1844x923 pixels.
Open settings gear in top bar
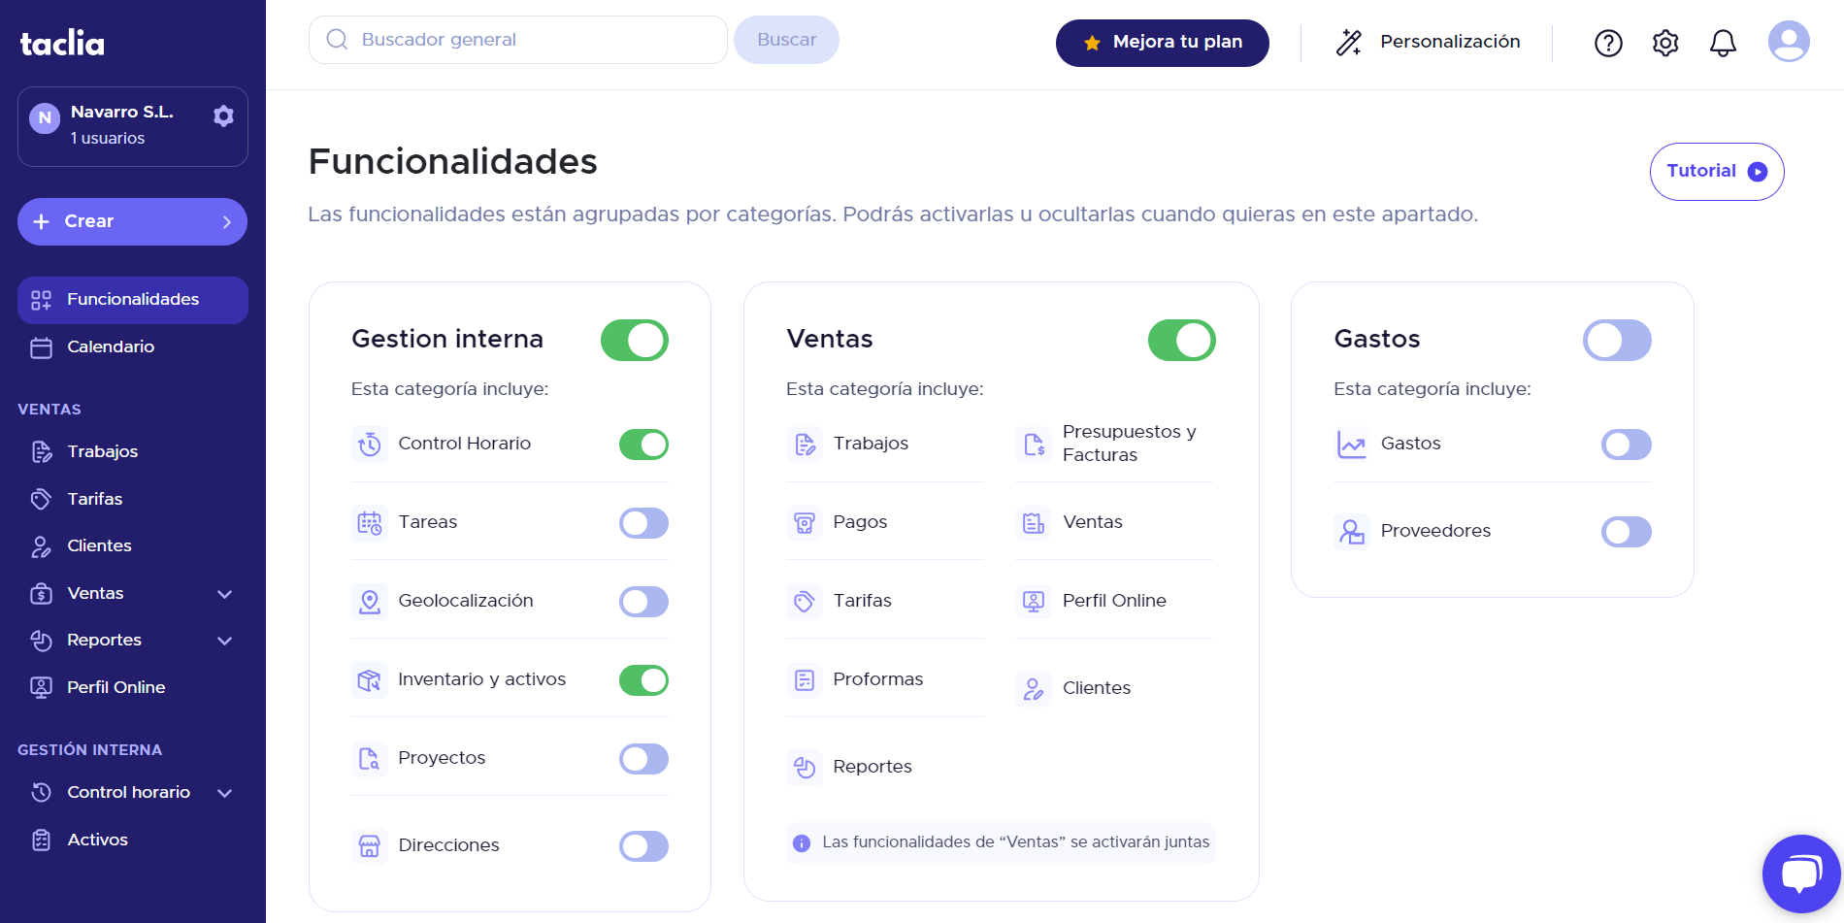pos(1665,43)
